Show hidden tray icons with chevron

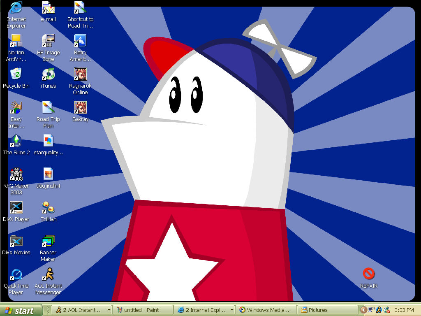363,310
